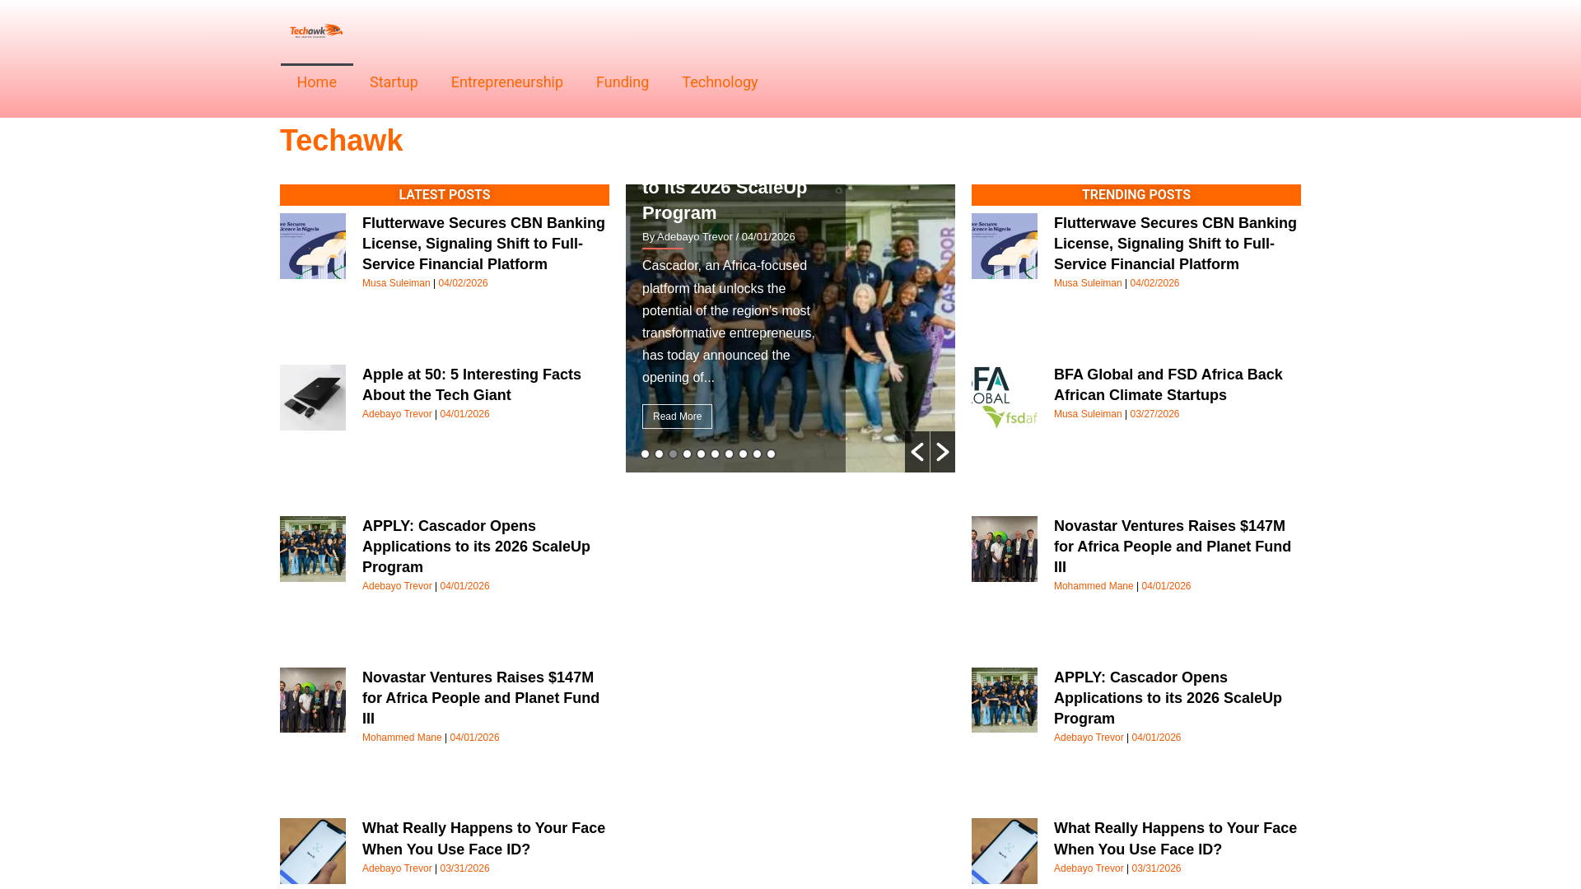Open the Home menu tab
The width and height of the screenshot is (1581, 889).
(316, 82)
